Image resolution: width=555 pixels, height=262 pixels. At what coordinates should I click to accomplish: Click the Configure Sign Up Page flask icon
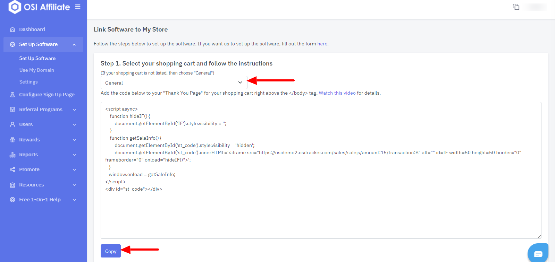coord(12,95)
